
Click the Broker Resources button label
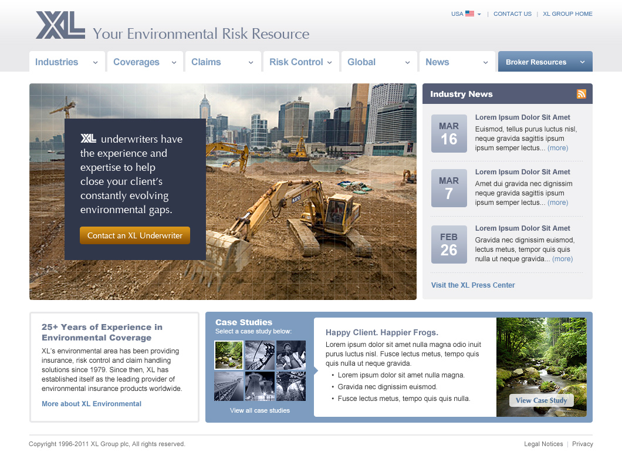pos(536,62)
